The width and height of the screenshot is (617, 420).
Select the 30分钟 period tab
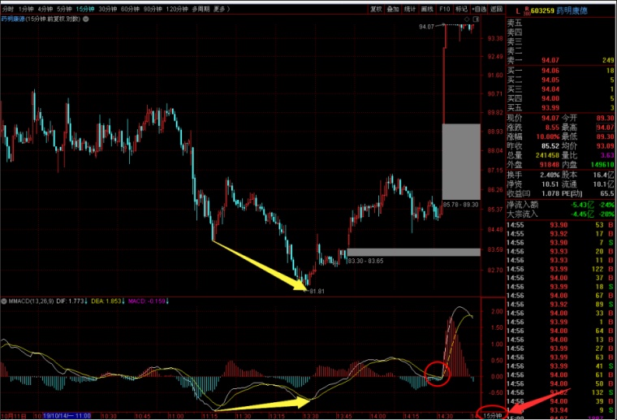point(107,9)
